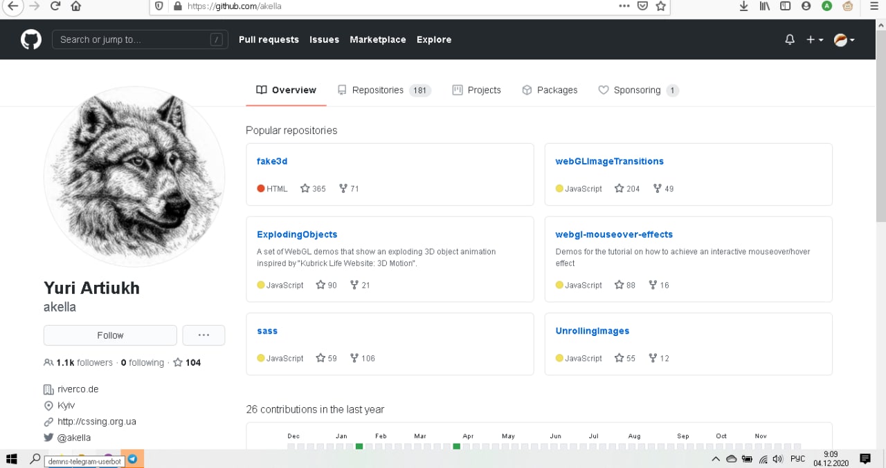The image size is (886, 468).
Task: Open Windows Start menu
Action: 12,458
